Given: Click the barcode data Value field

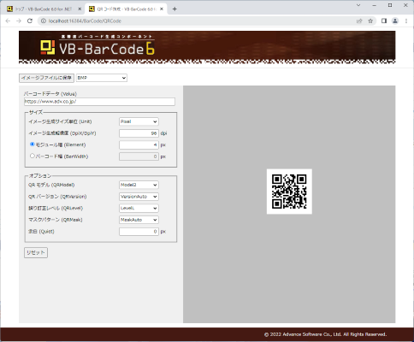Looking at the screenshot, I should (x=99, y=102).
